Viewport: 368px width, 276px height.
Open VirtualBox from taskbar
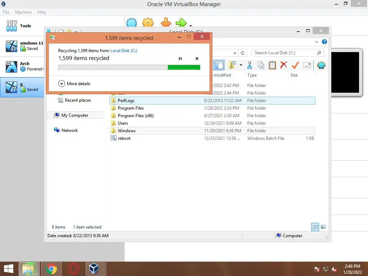click(94, 269)
